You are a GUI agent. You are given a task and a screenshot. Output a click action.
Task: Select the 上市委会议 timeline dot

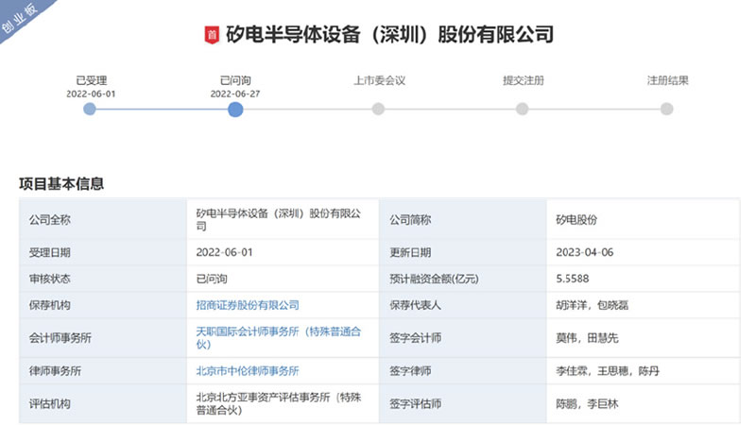[379, 109]
